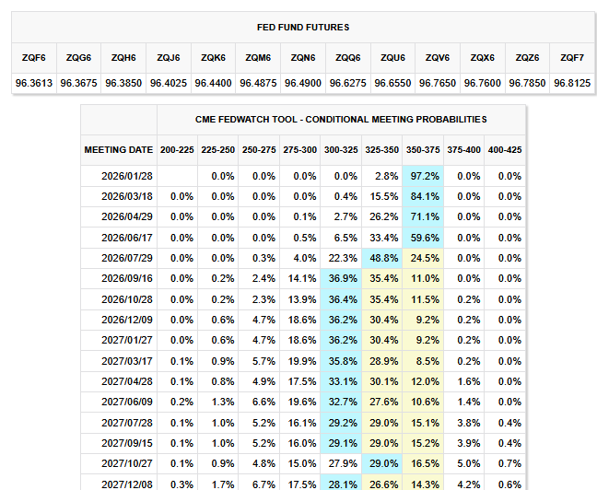The height and width of the screenshot is (490, 597).
Task: Select the highlighted 97.2% probability cell
Action: coord(423,176)
